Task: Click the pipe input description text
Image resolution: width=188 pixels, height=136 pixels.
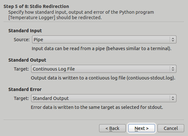Action: point(102,49)
